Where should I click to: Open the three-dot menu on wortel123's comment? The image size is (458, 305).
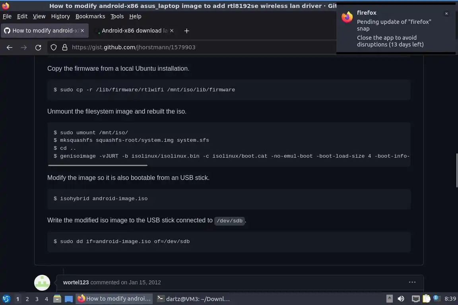412,282
